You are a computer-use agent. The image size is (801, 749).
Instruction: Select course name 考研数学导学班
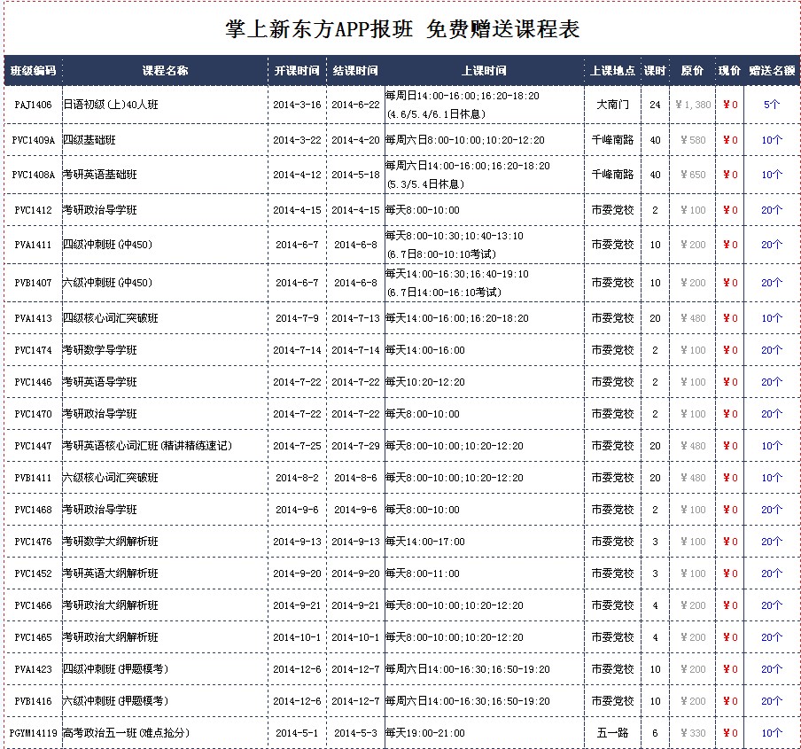[x=99, y=350]
